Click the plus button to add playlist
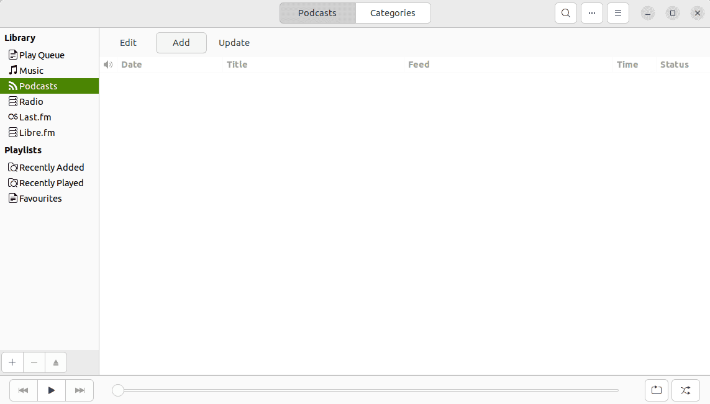 (12, 362)
